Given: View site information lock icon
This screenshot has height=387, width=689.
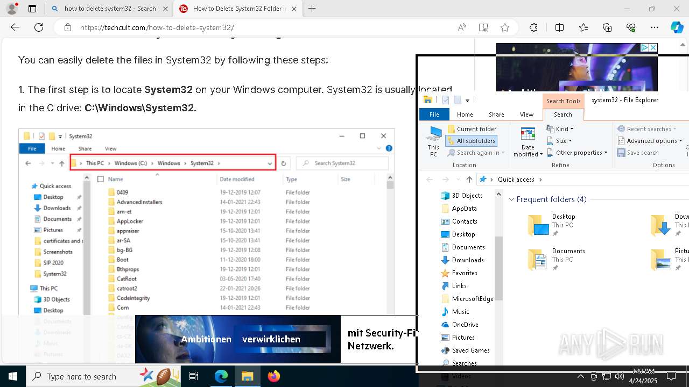Looking at the screenshot, I should click(x=68, y=27).
